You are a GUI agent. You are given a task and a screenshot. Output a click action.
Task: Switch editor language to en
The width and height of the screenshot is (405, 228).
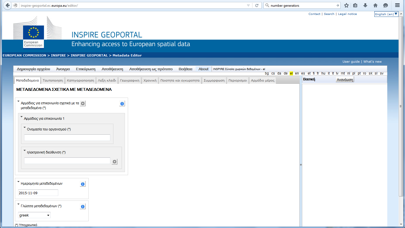297,73
